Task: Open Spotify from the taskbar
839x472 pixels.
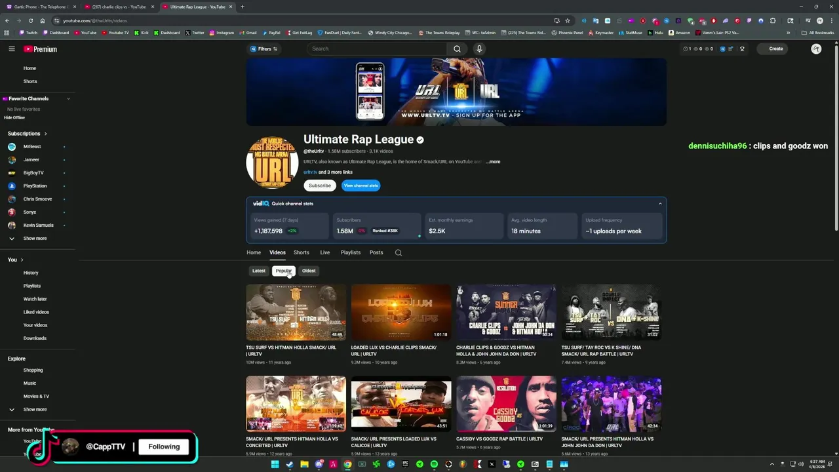Action: 434,465
